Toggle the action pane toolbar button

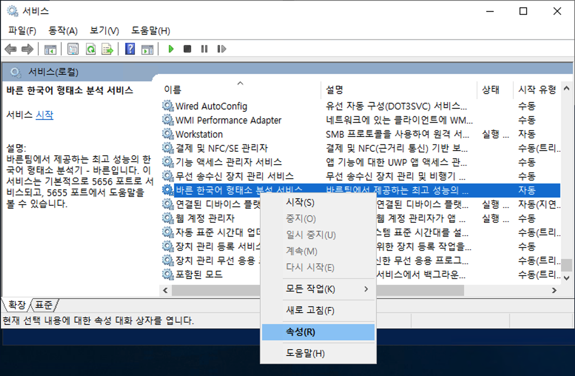(x=148, y=49)
